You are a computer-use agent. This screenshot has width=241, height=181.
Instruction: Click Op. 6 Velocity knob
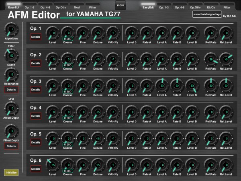pos(113,165)
